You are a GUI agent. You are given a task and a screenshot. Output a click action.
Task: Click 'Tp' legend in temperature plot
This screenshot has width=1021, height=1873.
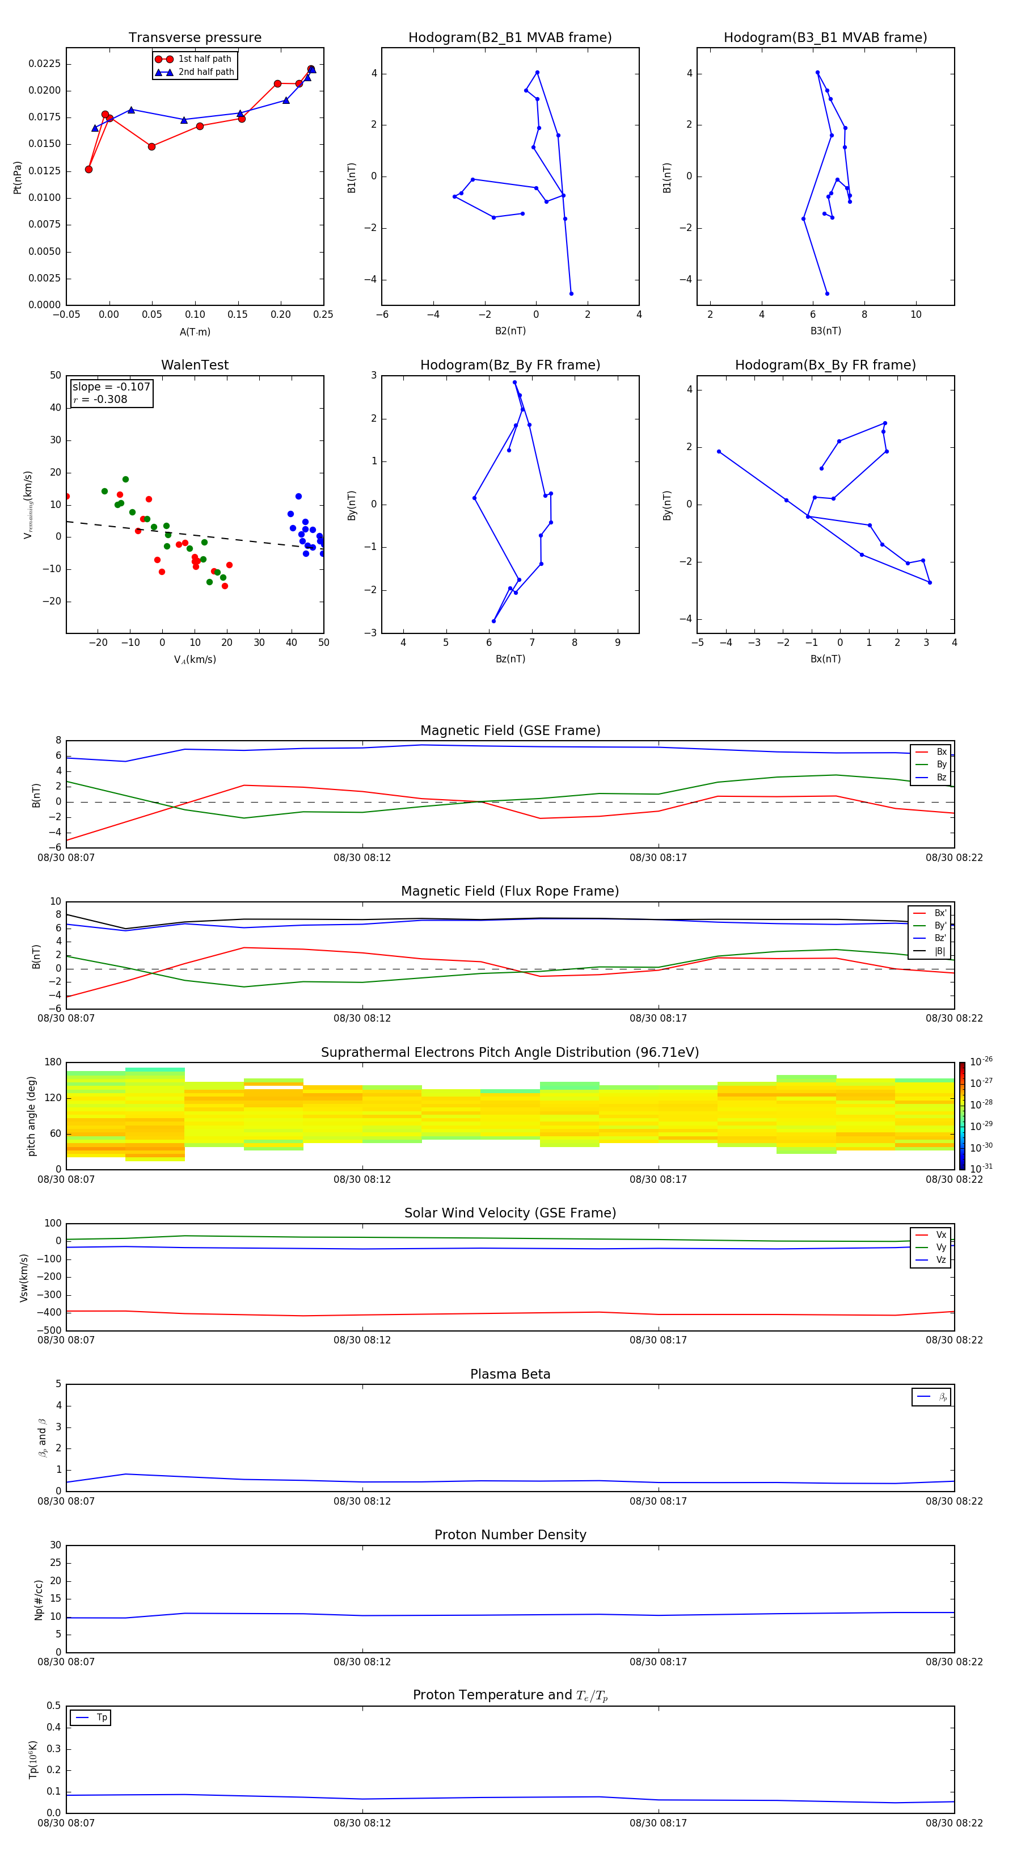(x=91, y=1717)
